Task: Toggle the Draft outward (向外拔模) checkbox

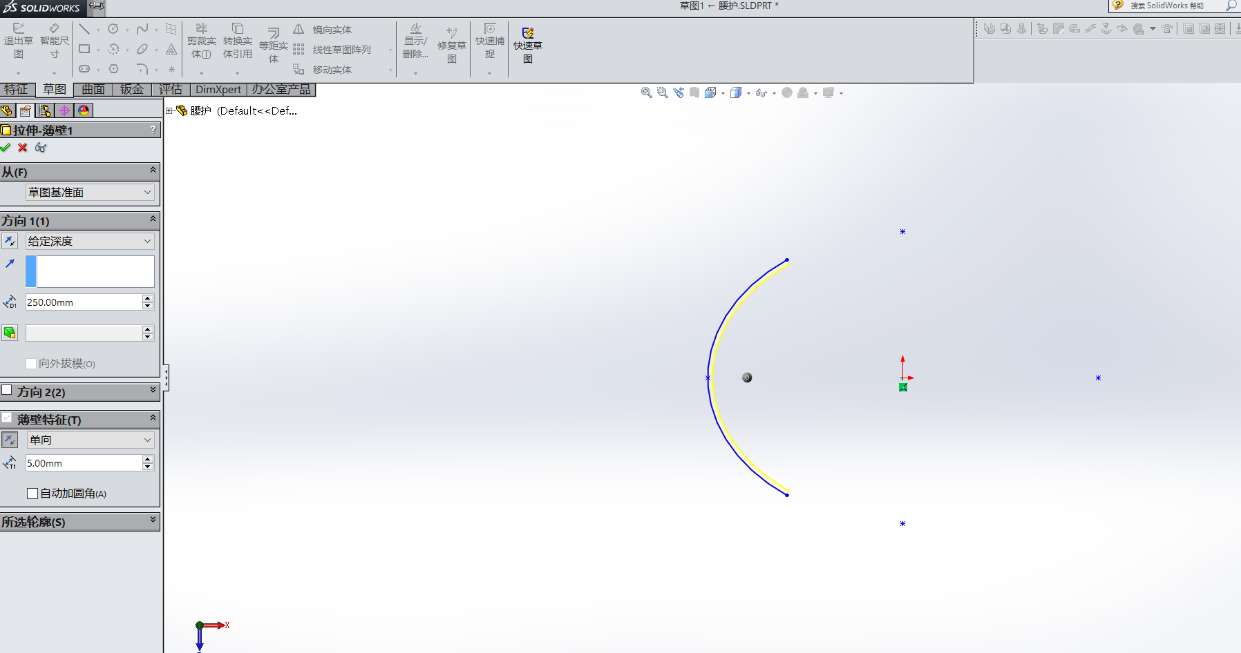Action: [x=31, y=364]
